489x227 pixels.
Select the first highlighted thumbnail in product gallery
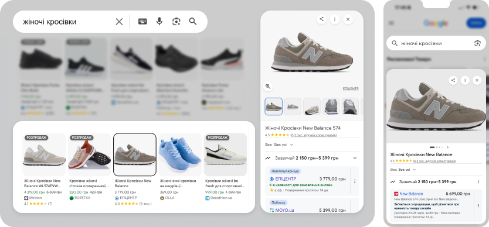pos(273,106)
